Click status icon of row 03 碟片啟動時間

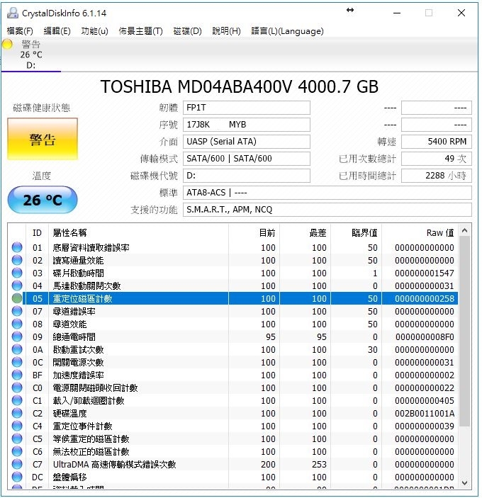(x=17, y=273)
